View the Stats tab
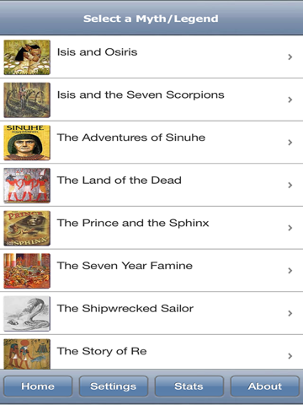Screen dimensions: 303x405 [189, 386]
